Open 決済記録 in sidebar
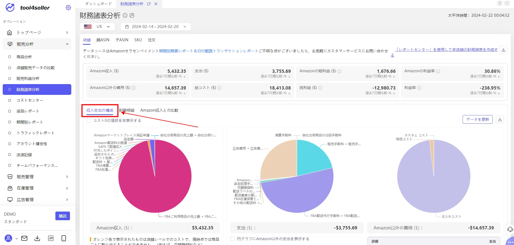This screenshot has width=514, height=245. pyautogui.click(x=24, y=155)
